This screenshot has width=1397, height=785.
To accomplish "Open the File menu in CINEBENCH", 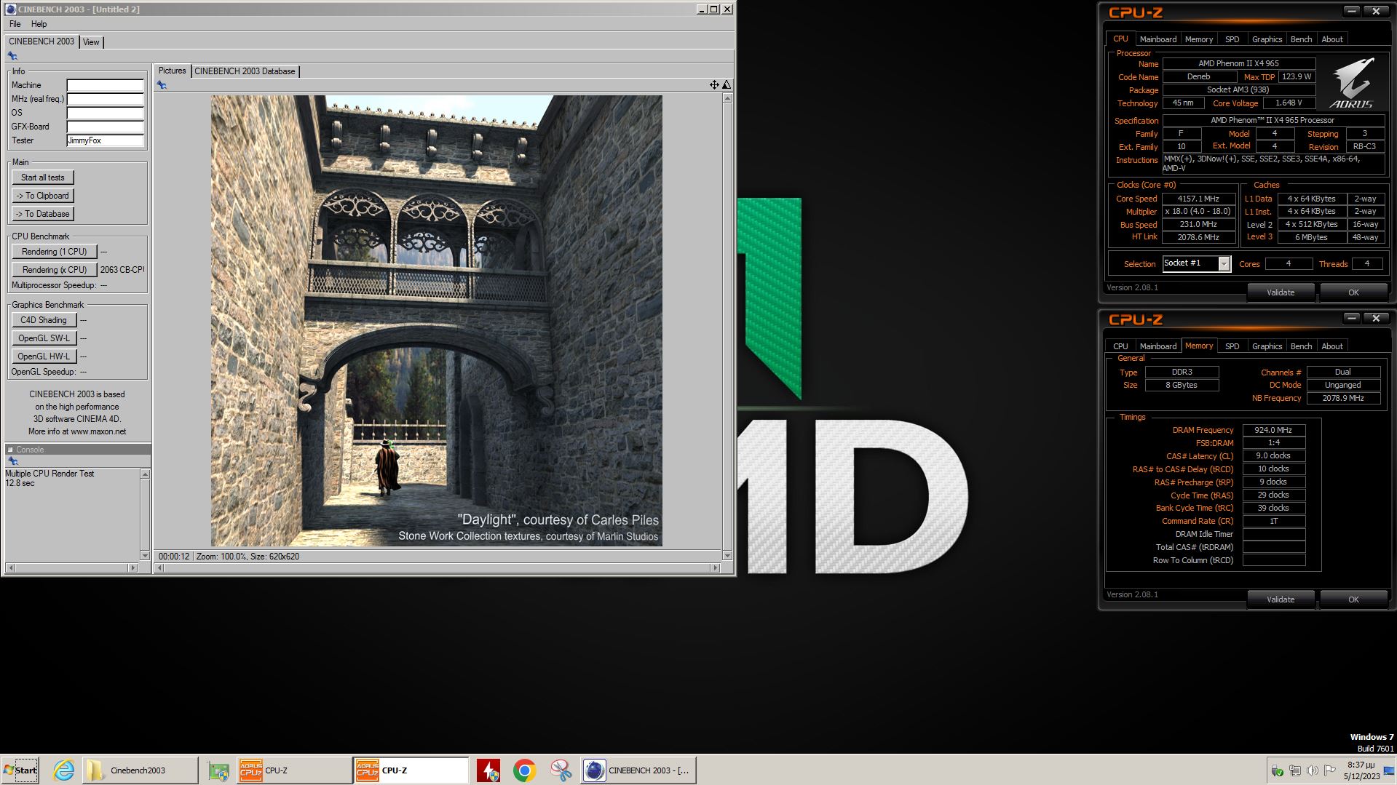I will coord(15,24).
